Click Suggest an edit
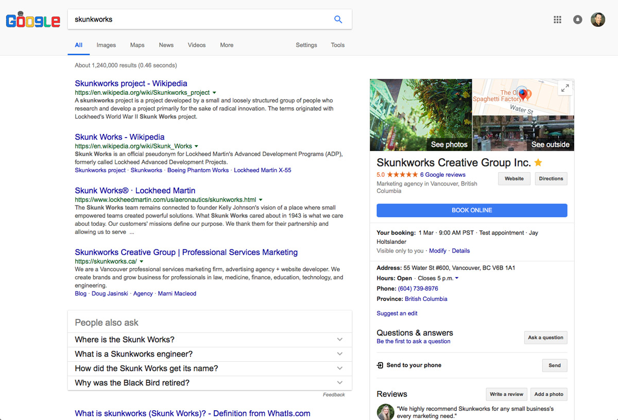Image resolution: width=618 pixels, height=420 pixels. (x=397, y=313)
